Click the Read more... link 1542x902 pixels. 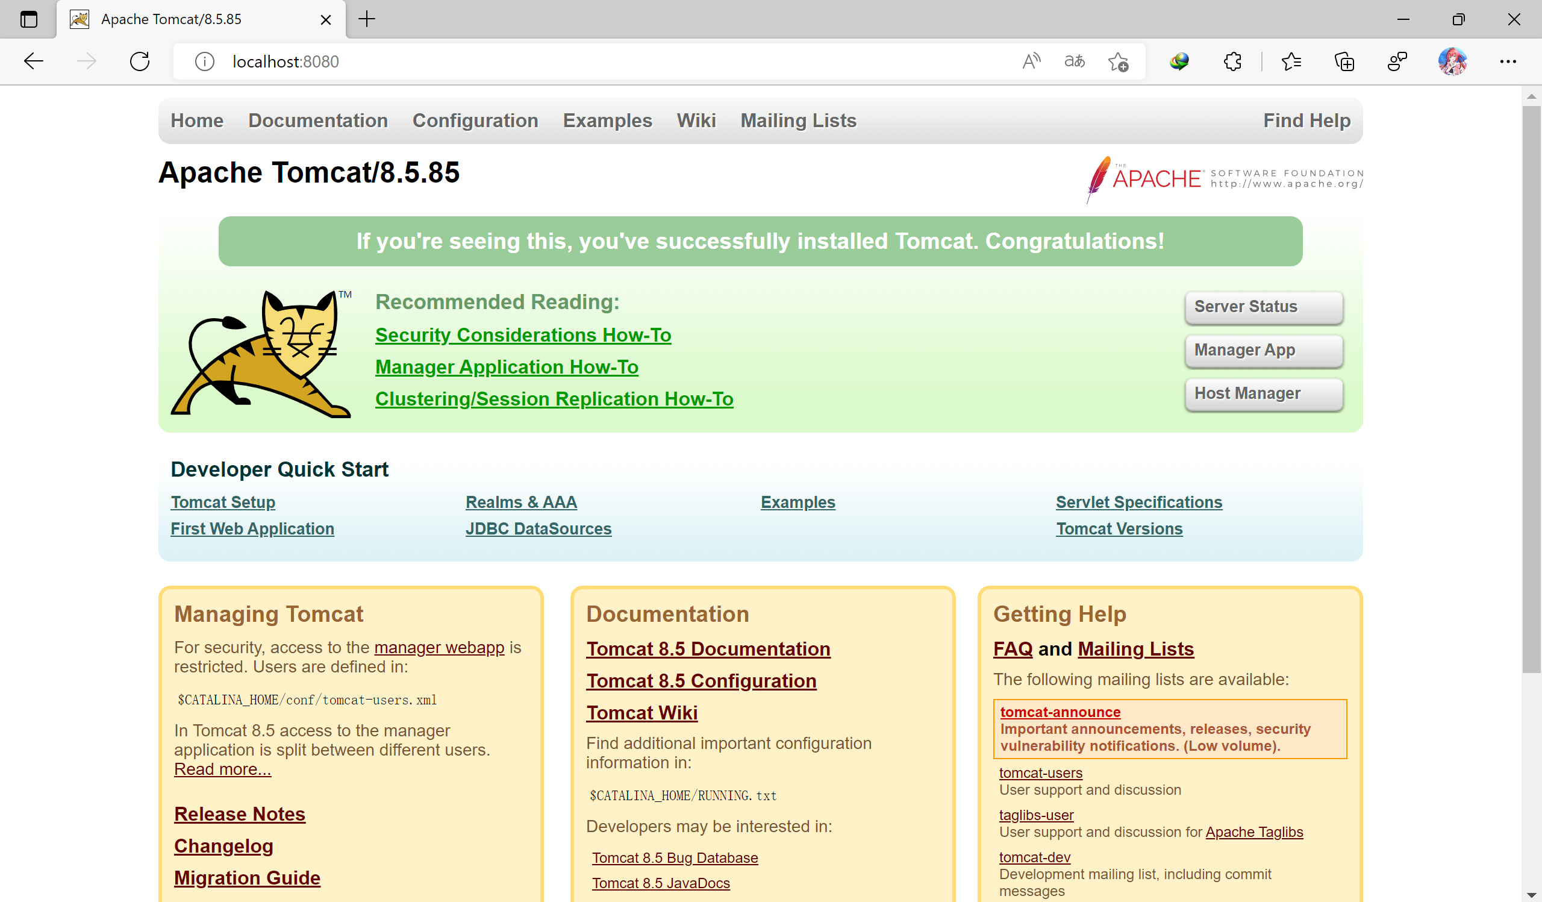pyautogui.click(x=223, y=769)
